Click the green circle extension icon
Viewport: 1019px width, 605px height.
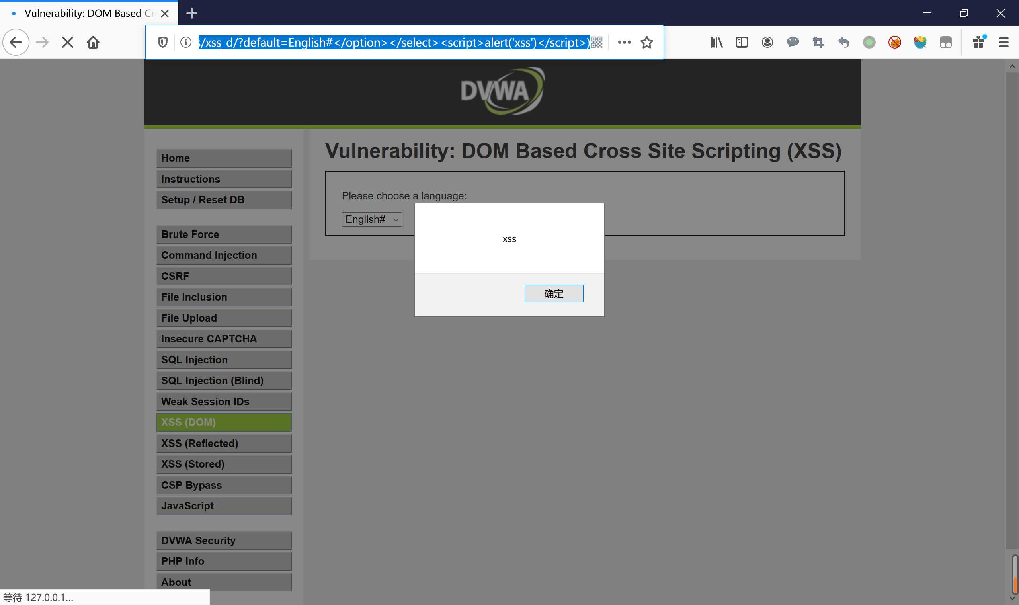[869, 42]
